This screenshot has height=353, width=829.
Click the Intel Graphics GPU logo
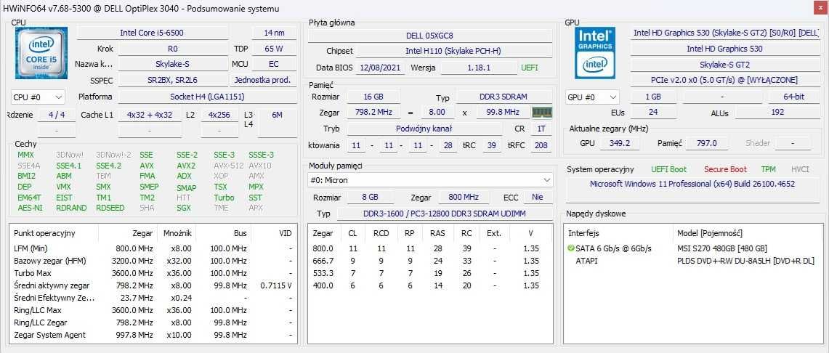[595, 53]
